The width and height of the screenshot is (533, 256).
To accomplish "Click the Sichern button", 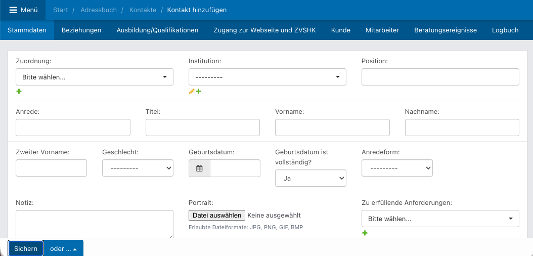I will pos(26,249).
